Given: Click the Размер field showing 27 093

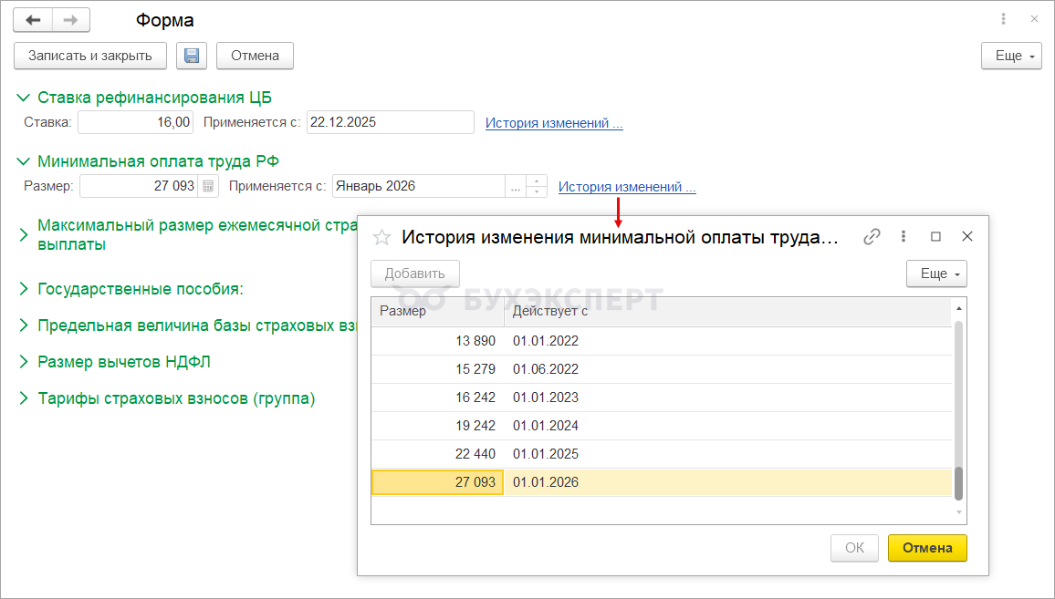Looking at the screenshot, I should [x=140, y=186].
